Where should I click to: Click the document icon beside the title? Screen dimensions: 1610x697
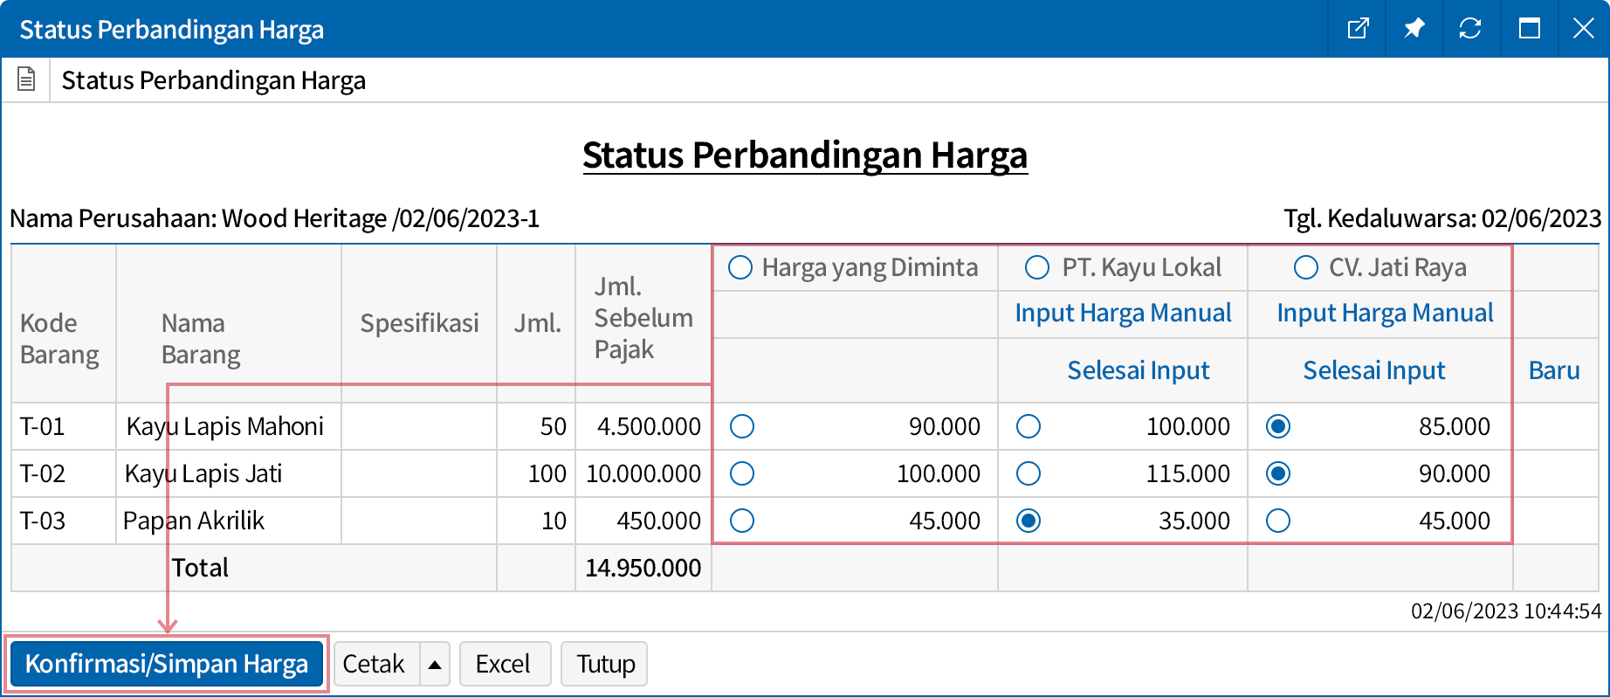[x=26, y=79]
